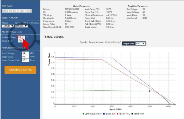The image size is (184, 119).
Task: Click the blue Tpk @ 25 C legend square
Action: click(104, 114)
